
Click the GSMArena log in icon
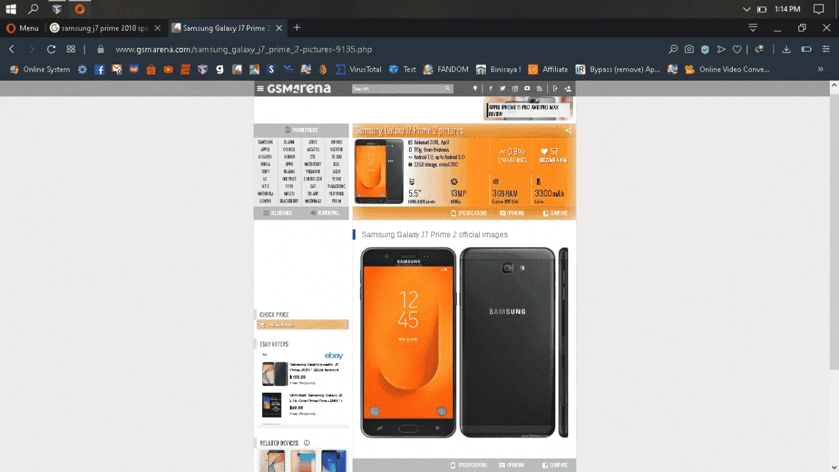click(x=555, y=88)
